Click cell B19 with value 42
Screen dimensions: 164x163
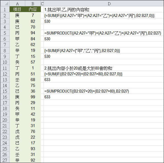(33, 114)
